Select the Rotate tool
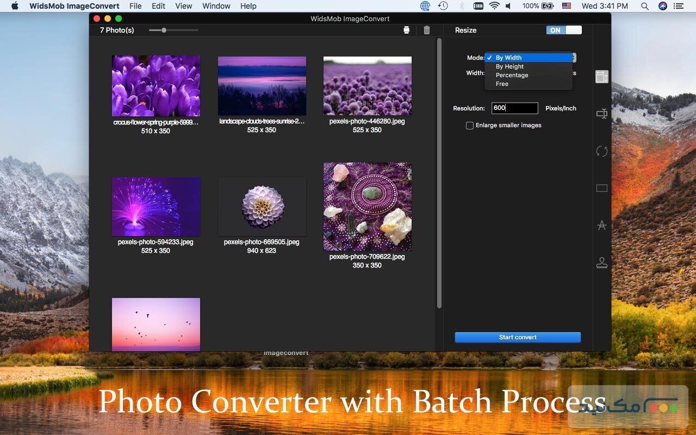Viewport: 696px width, 435px height. coord(601,151)
